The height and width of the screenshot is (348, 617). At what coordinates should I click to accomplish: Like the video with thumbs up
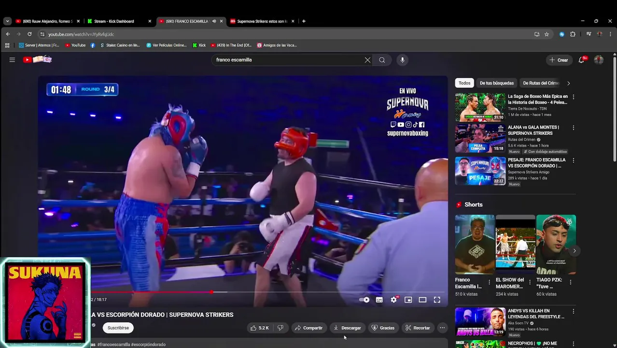[259, 328]
